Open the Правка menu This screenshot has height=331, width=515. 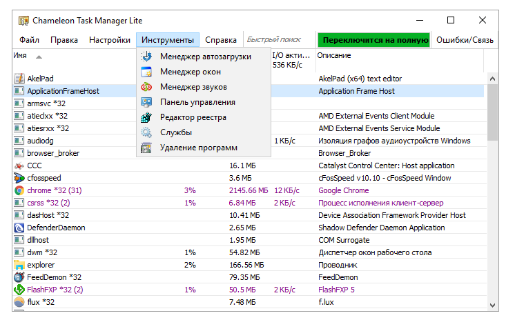[x=64, y=40]
